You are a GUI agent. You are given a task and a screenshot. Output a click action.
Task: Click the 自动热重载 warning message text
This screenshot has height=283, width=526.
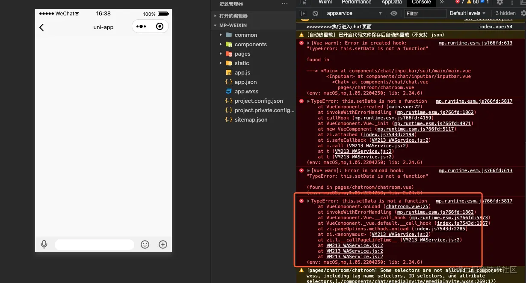click(375, 35)
